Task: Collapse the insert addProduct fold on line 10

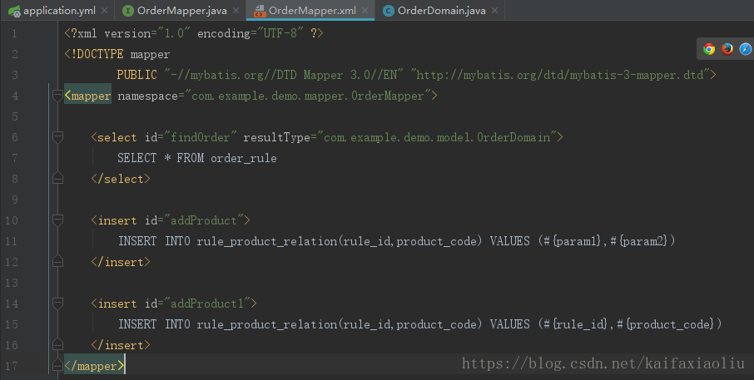Action: tap(57, 220)
